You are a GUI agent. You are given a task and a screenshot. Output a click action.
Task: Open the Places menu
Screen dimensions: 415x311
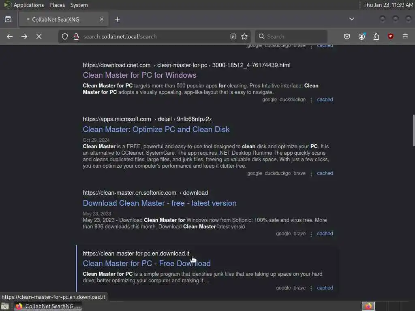[x=57, y=5]
